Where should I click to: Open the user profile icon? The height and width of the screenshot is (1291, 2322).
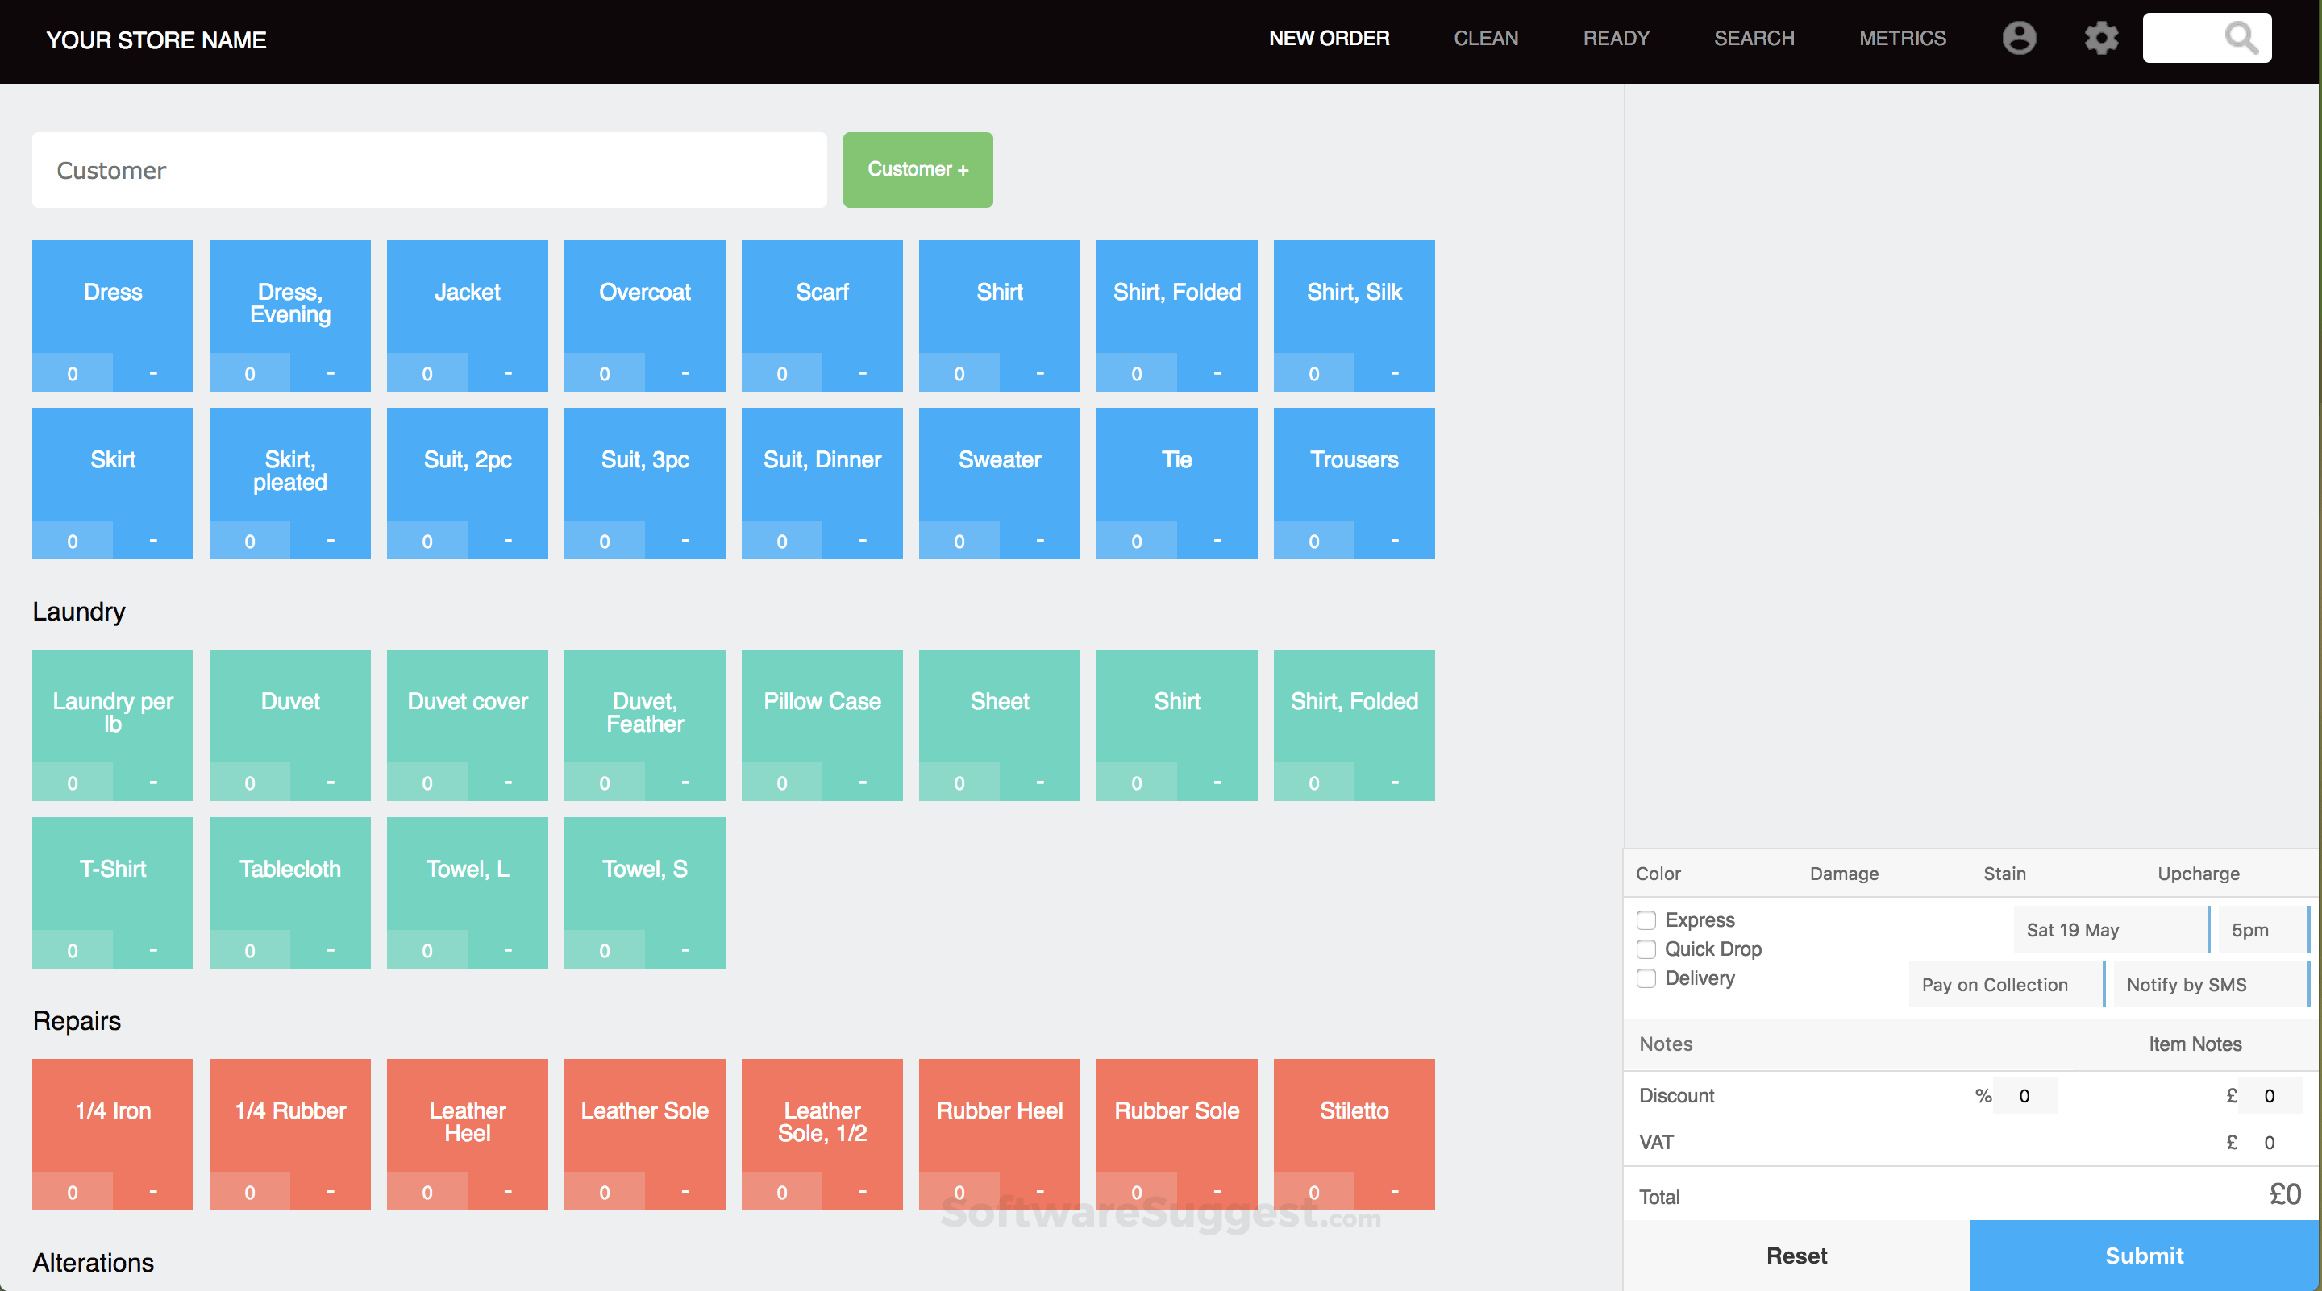pyautogui.click(x=2020, y=38)
